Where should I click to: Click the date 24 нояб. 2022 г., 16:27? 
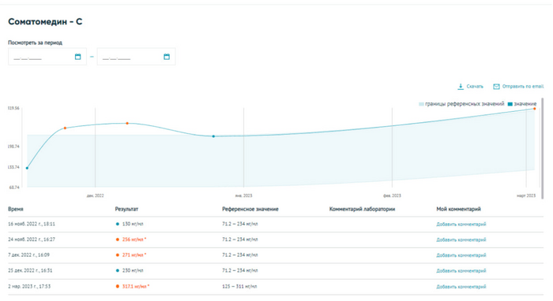(x=32, y=240)
